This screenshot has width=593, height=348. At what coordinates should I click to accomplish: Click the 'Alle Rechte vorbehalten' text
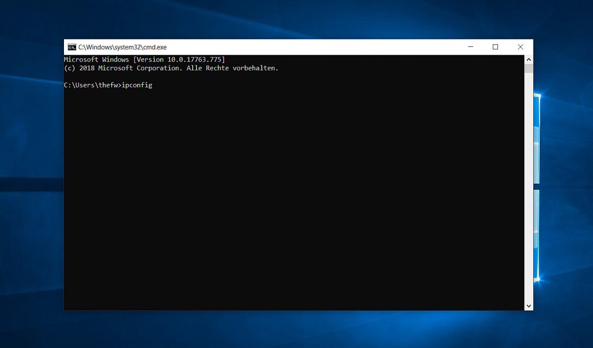[x=233, y=68]
